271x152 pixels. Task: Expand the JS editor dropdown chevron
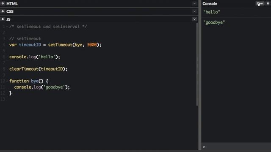coord(194,19)
